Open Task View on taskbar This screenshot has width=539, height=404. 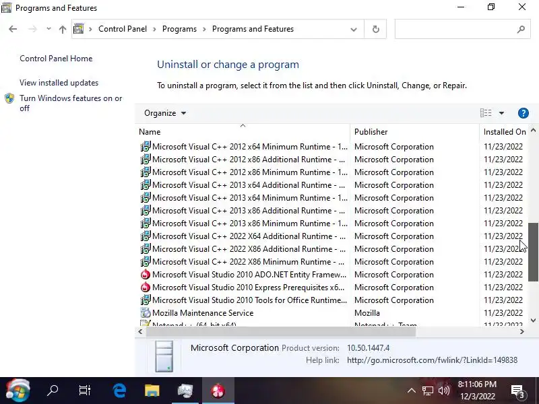tap(85, 391)
